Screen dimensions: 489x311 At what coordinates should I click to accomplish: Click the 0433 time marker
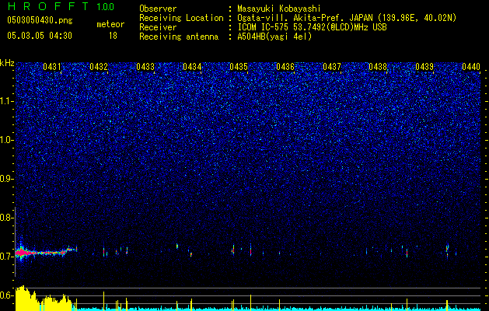click(145, 67)
